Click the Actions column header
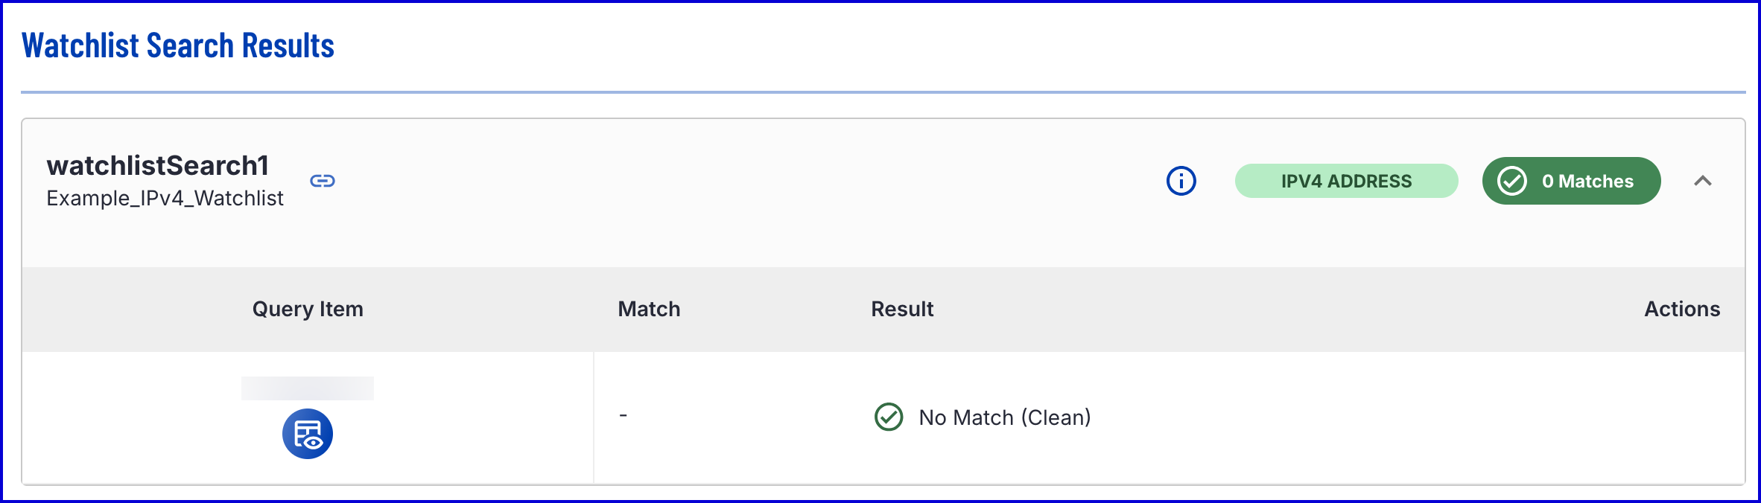 pyautogui.click(x=1681, y=309)
